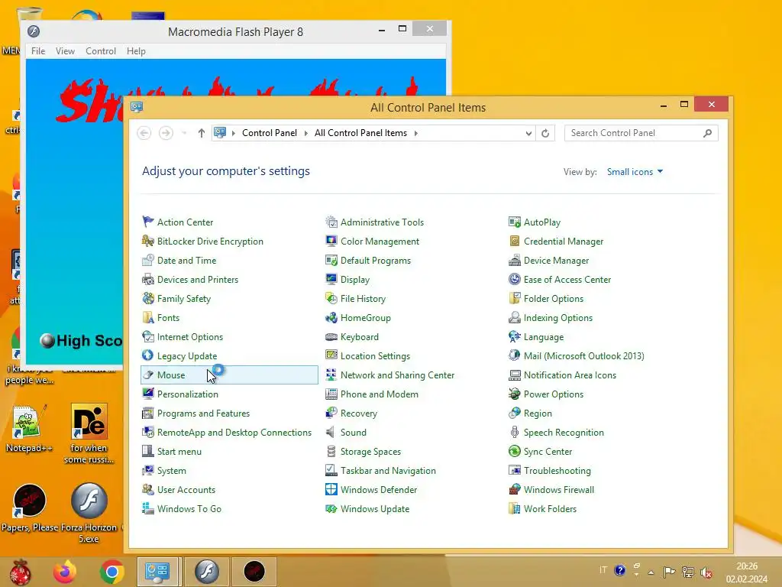
Task: Open the Family Safety icon
Action: coord(147,299)
